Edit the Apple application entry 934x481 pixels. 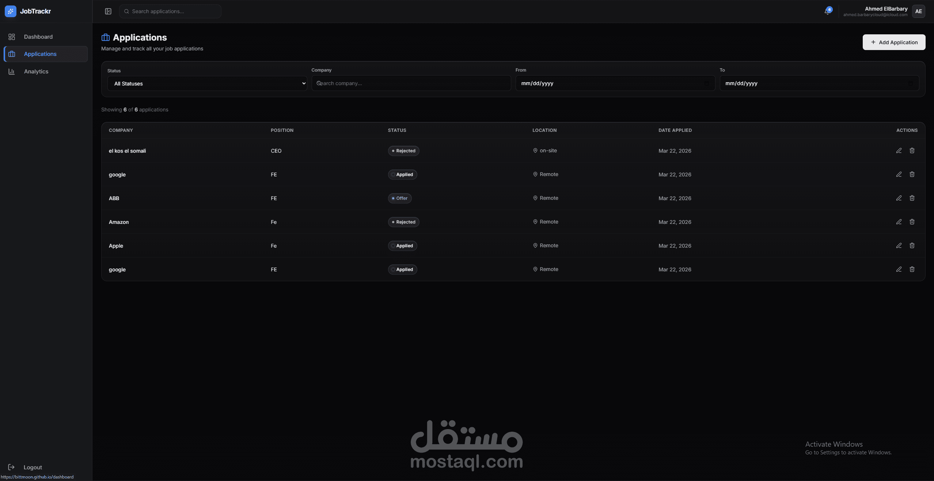pos(899,245)
